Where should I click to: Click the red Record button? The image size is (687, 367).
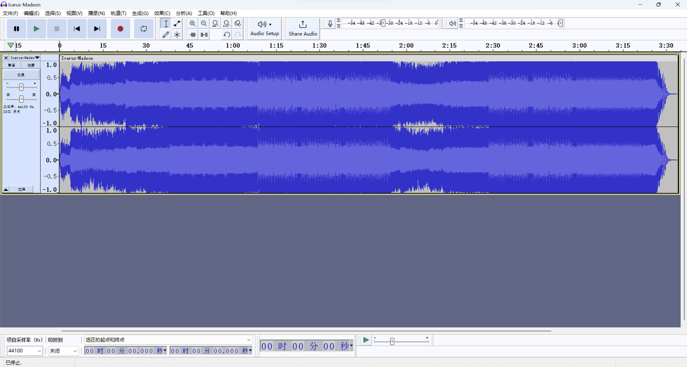120,28
